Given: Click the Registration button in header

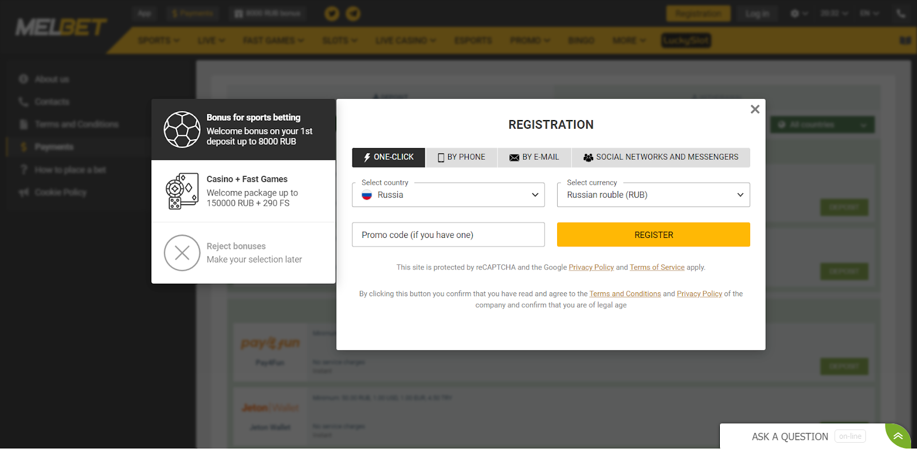Looking at the screenshot, I should click(698, 14).
